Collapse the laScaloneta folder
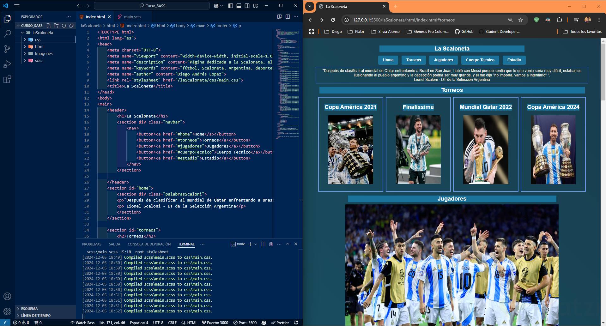Image resolution: width=606 pixels, height=326 pixels. pos(43,33)
